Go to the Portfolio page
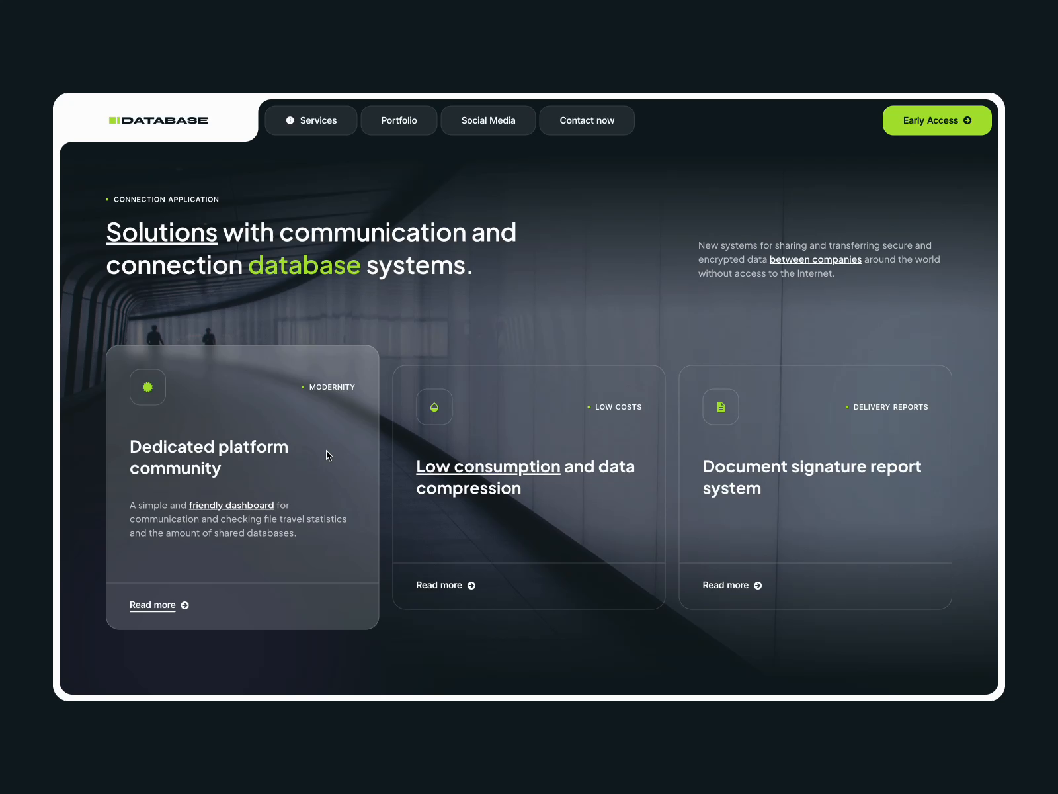The height and width of the screenshot is (794, 1058). (399, 120)
